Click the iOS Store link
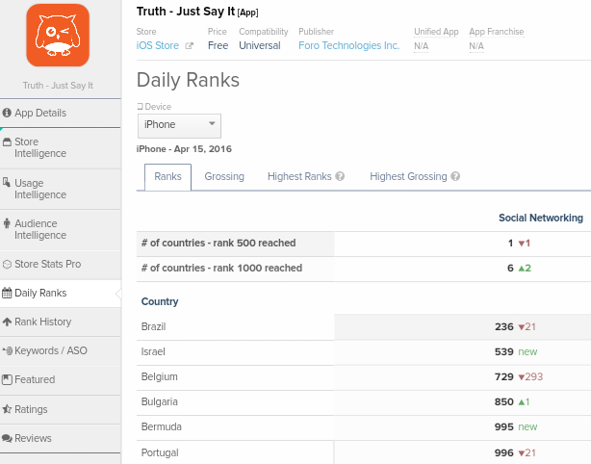The width and height of the screenshot is (591, 464). tap(158, 45)
